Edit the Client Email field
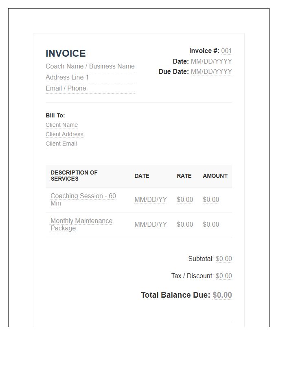285x367 pixels. point(61,144)
